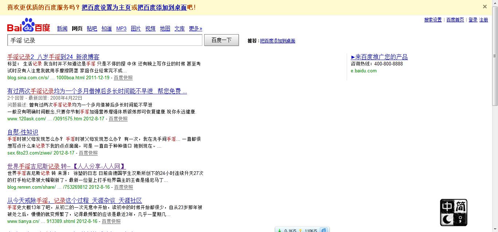Go to the 文库 tab
Screen dimensions: 498x232
pos(180,29)
